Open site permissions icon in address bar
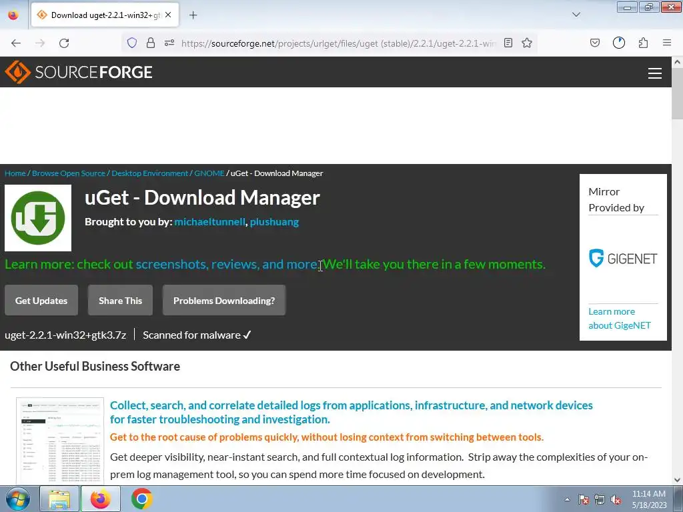This screenshot has height=512, width=683. pos(169,43)
